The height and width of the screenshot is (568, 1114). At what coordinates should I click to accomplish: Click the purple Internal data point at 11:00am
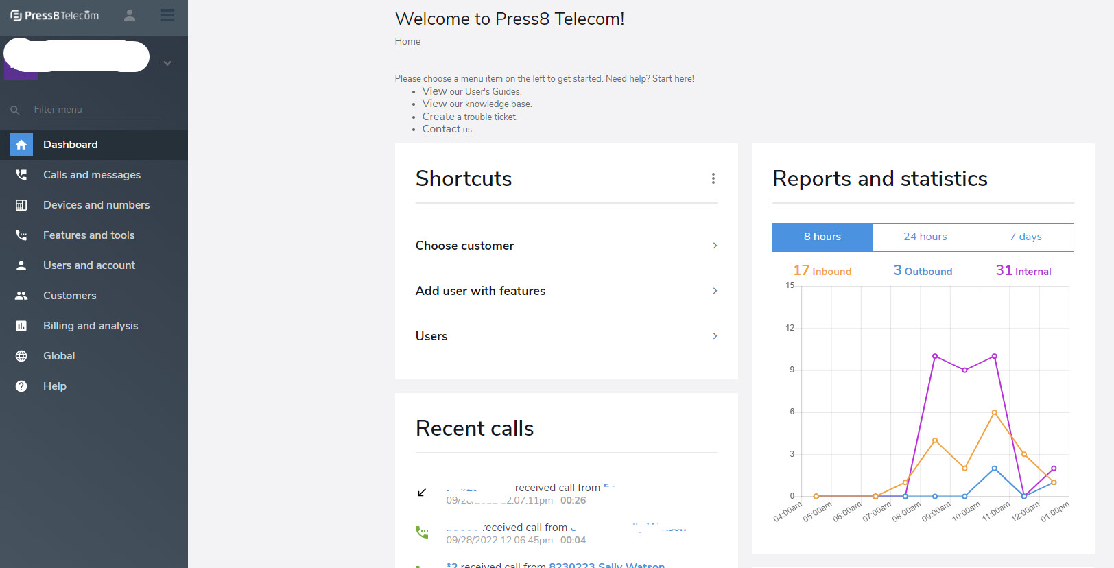994,356
